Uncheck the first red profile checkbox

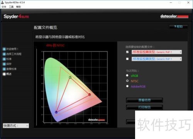click(x=127, y=52)
